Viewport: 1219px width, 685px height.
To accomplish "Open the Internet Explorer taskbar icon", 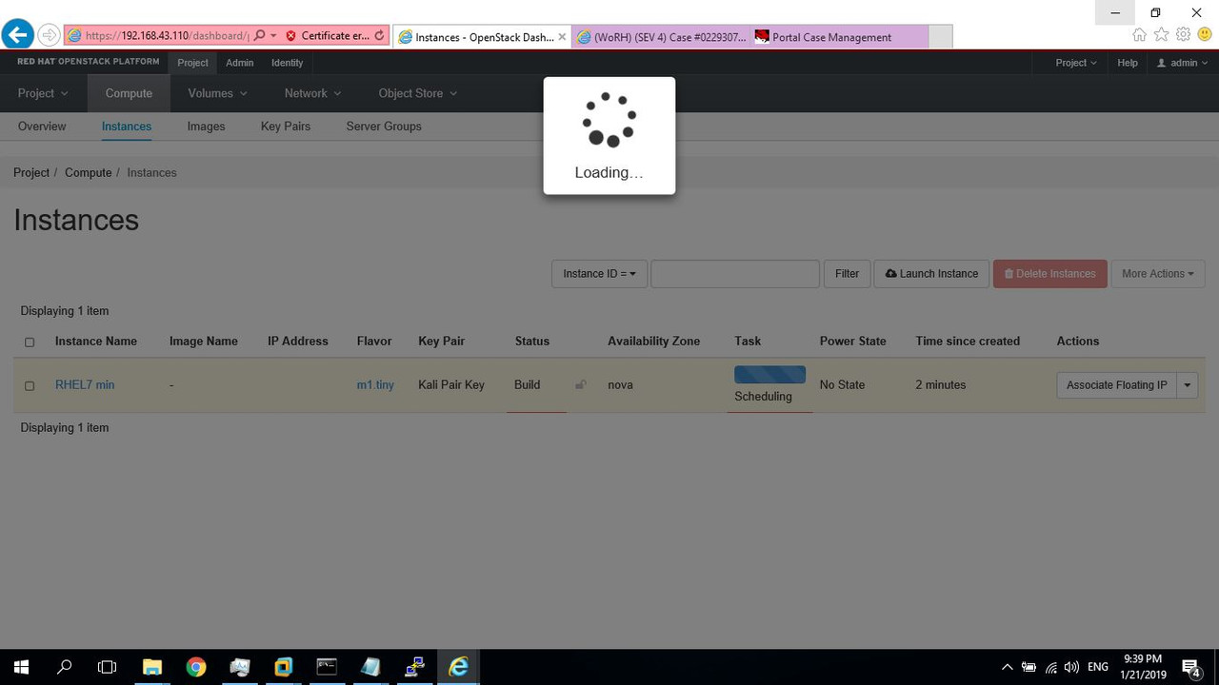I will (x=458, y=667).
